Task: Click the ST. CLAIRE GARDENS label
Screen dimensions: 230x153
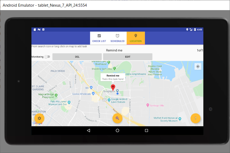Action: click(x=38, y=88)
